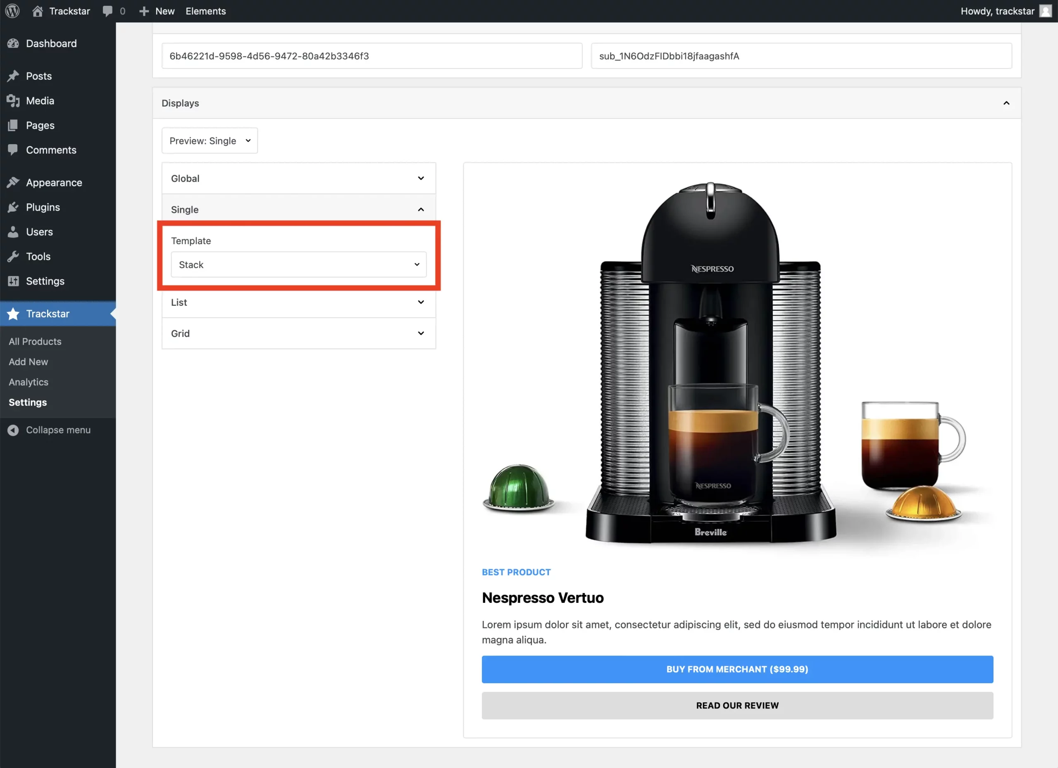Click Collapse menu text
Image resolution: width=1058 pixels, height=768 pixels.
58,430
